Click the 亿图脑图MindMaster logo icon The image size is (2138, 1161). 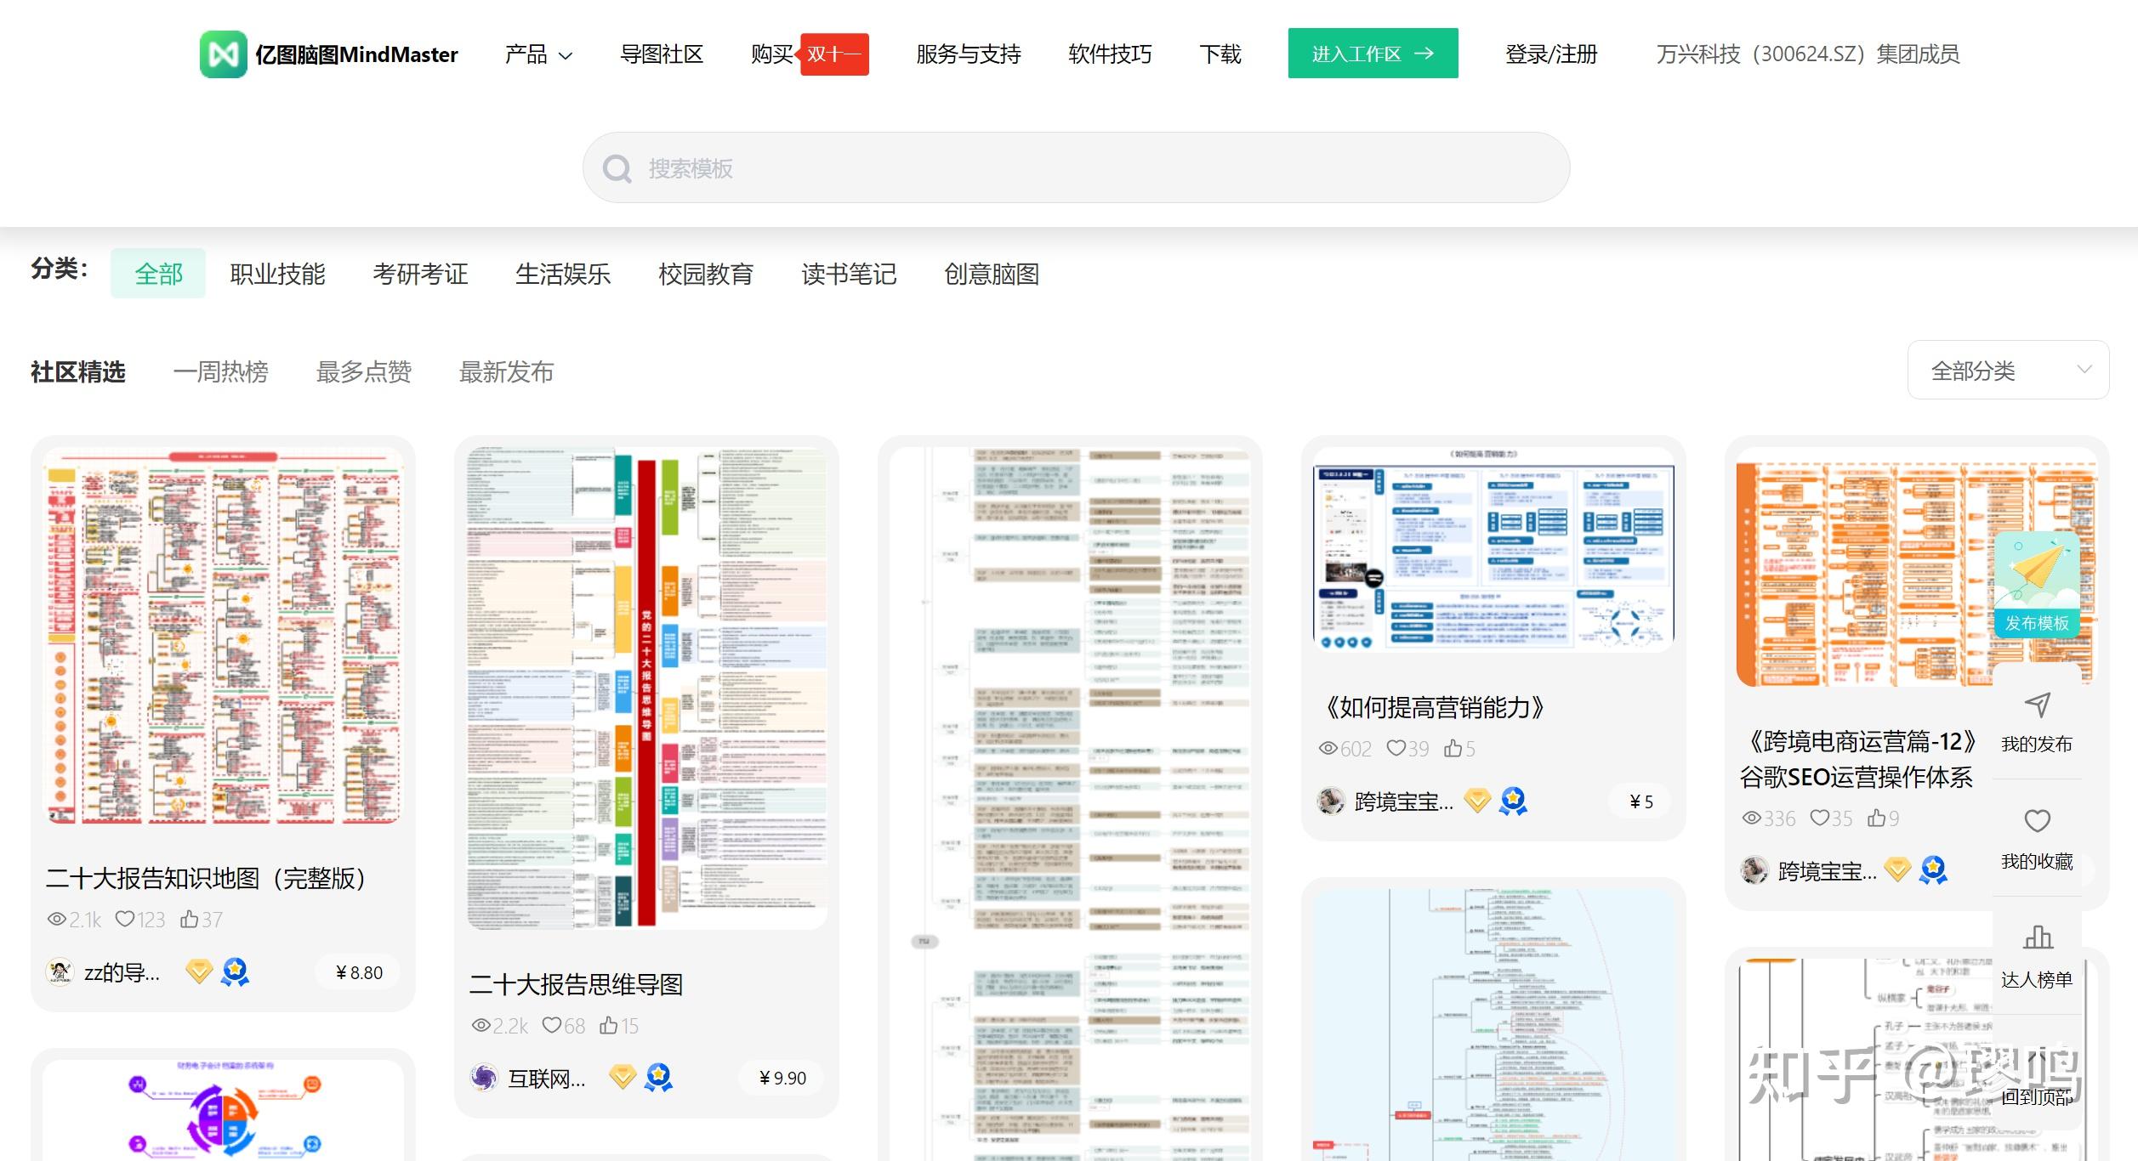pos(224,54)
